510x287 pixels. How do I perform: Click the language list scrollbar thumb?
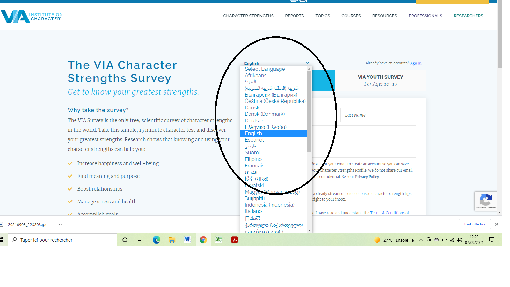[x=309, y=112]
